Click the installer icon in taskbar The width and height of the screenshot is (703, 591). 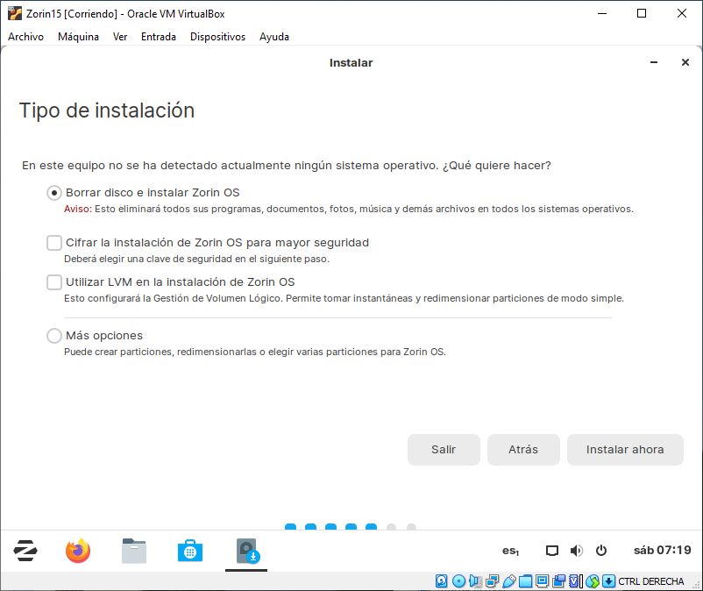point(246,551)
